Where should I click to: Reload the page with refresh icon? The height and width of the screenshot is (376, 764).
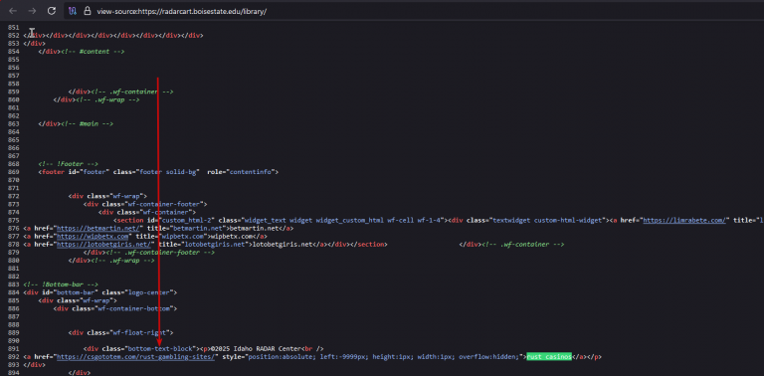pyautogui.click(x=51, y=11)
